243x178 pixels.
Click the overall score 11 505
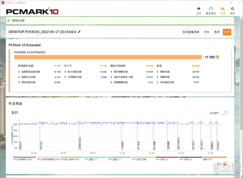click(x=210, y=57)
